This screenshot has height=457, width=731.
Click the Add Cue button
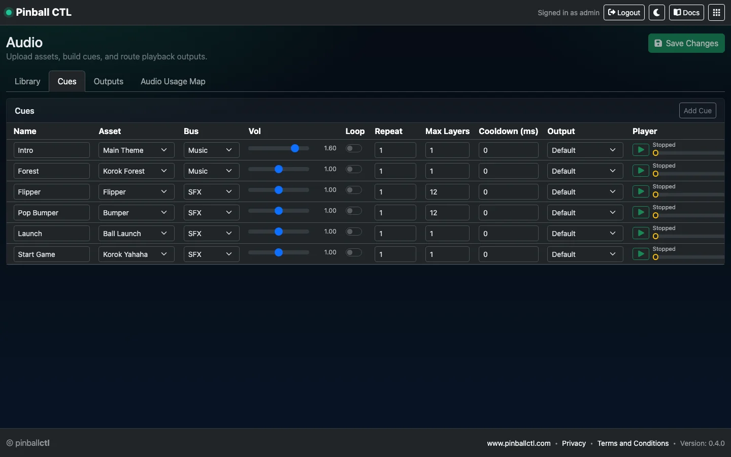click(x=697, y=111)
